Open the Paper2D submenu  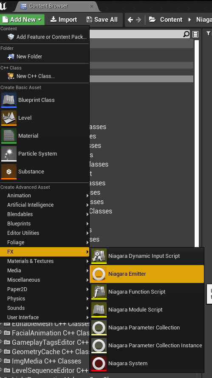(45, 289)
